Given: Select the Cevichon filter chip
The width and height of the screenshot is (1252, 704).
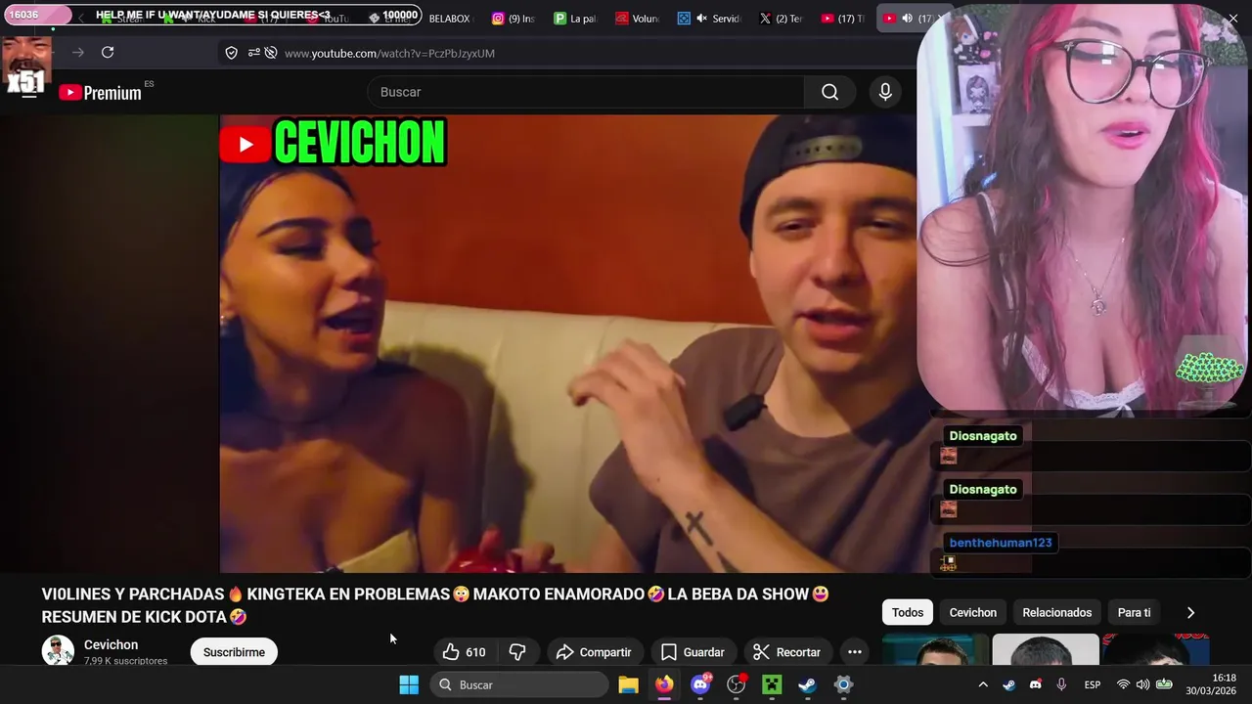Looking at the screenshot, I should tap(973, 612).
